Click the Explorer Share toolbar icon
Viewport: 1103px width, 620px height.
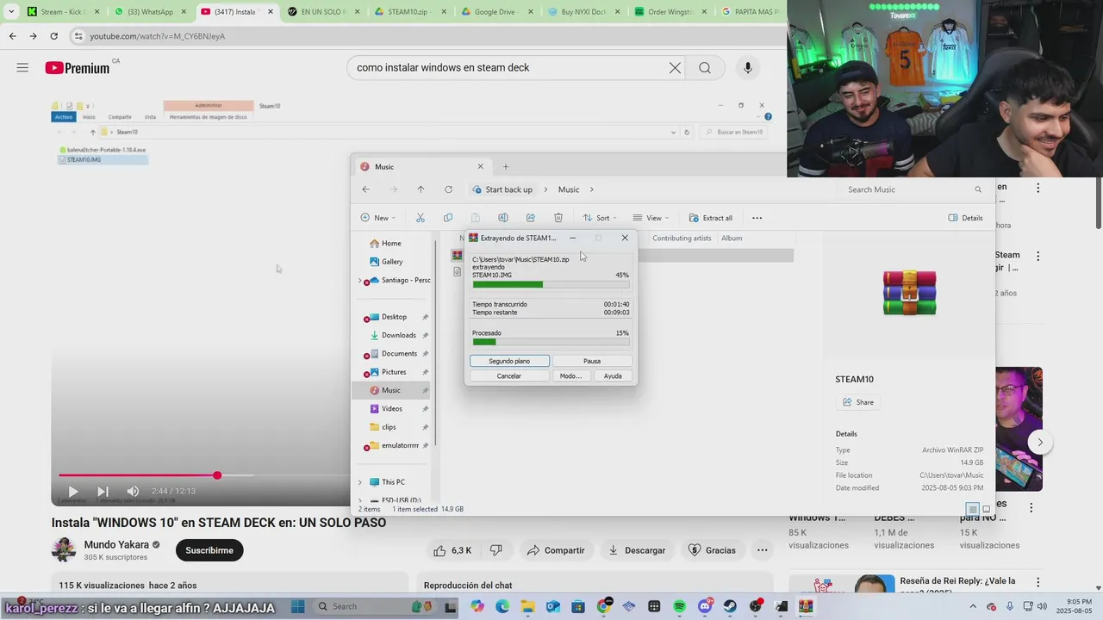531,218
